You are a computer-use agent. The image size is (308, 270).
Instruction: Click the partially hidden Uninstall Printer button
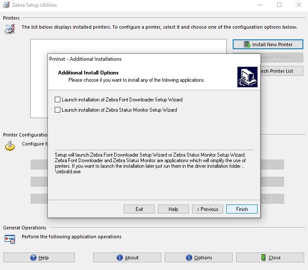pyautogui.click(x=282, y=58)
